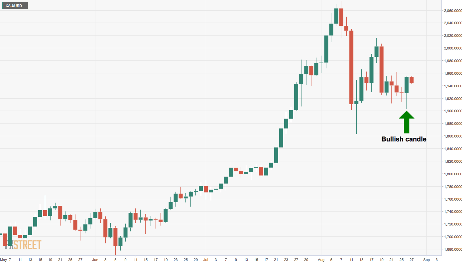Click the 1,680.0000 price axis label
The image size is (467, 264).
(453, 249)
